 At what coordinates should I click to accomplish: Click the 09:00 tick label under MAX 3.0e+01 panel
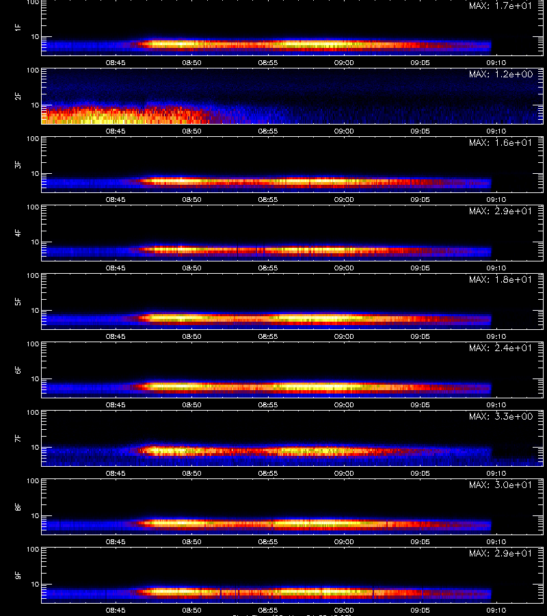pyautogui.click(x=344, y=541)
